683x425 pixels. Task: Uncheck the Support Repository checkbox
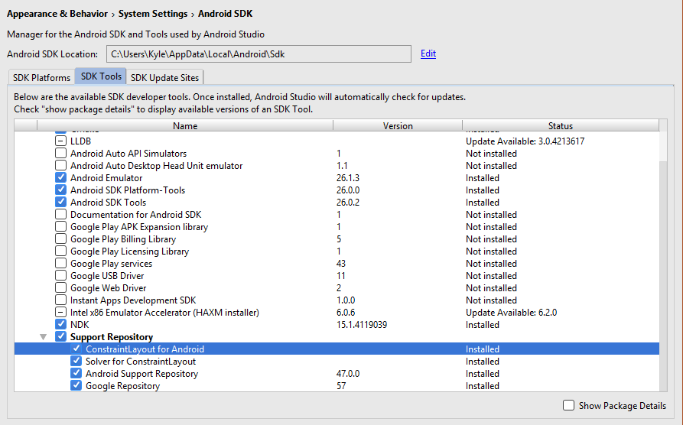[x=60, y=336]
